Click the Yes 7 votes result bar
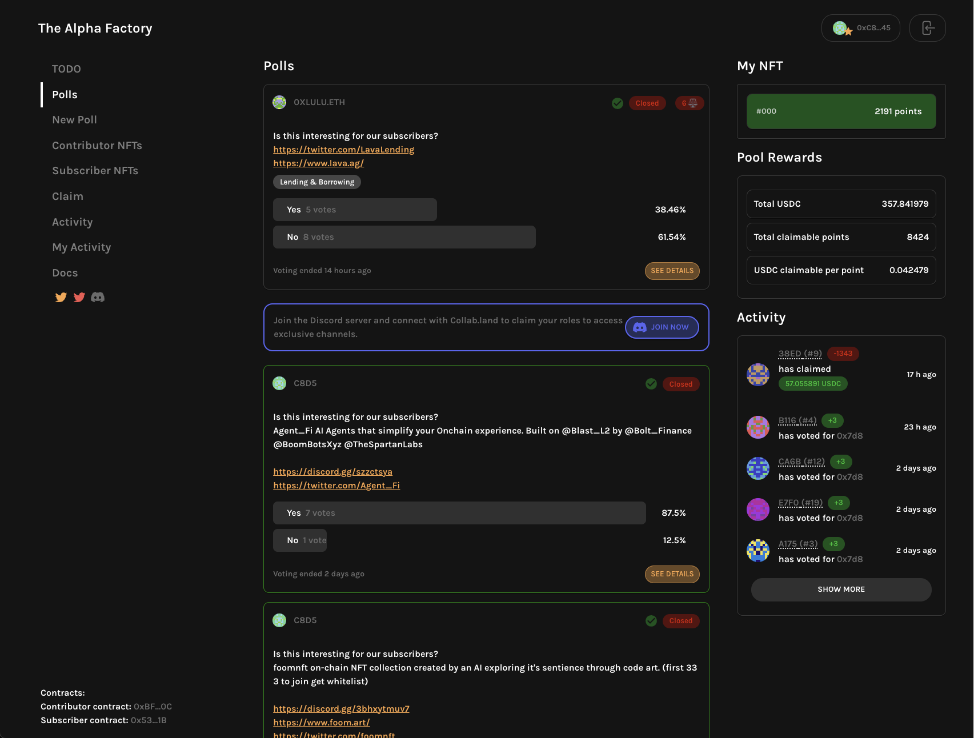The image size is (974, 738). 459,513
